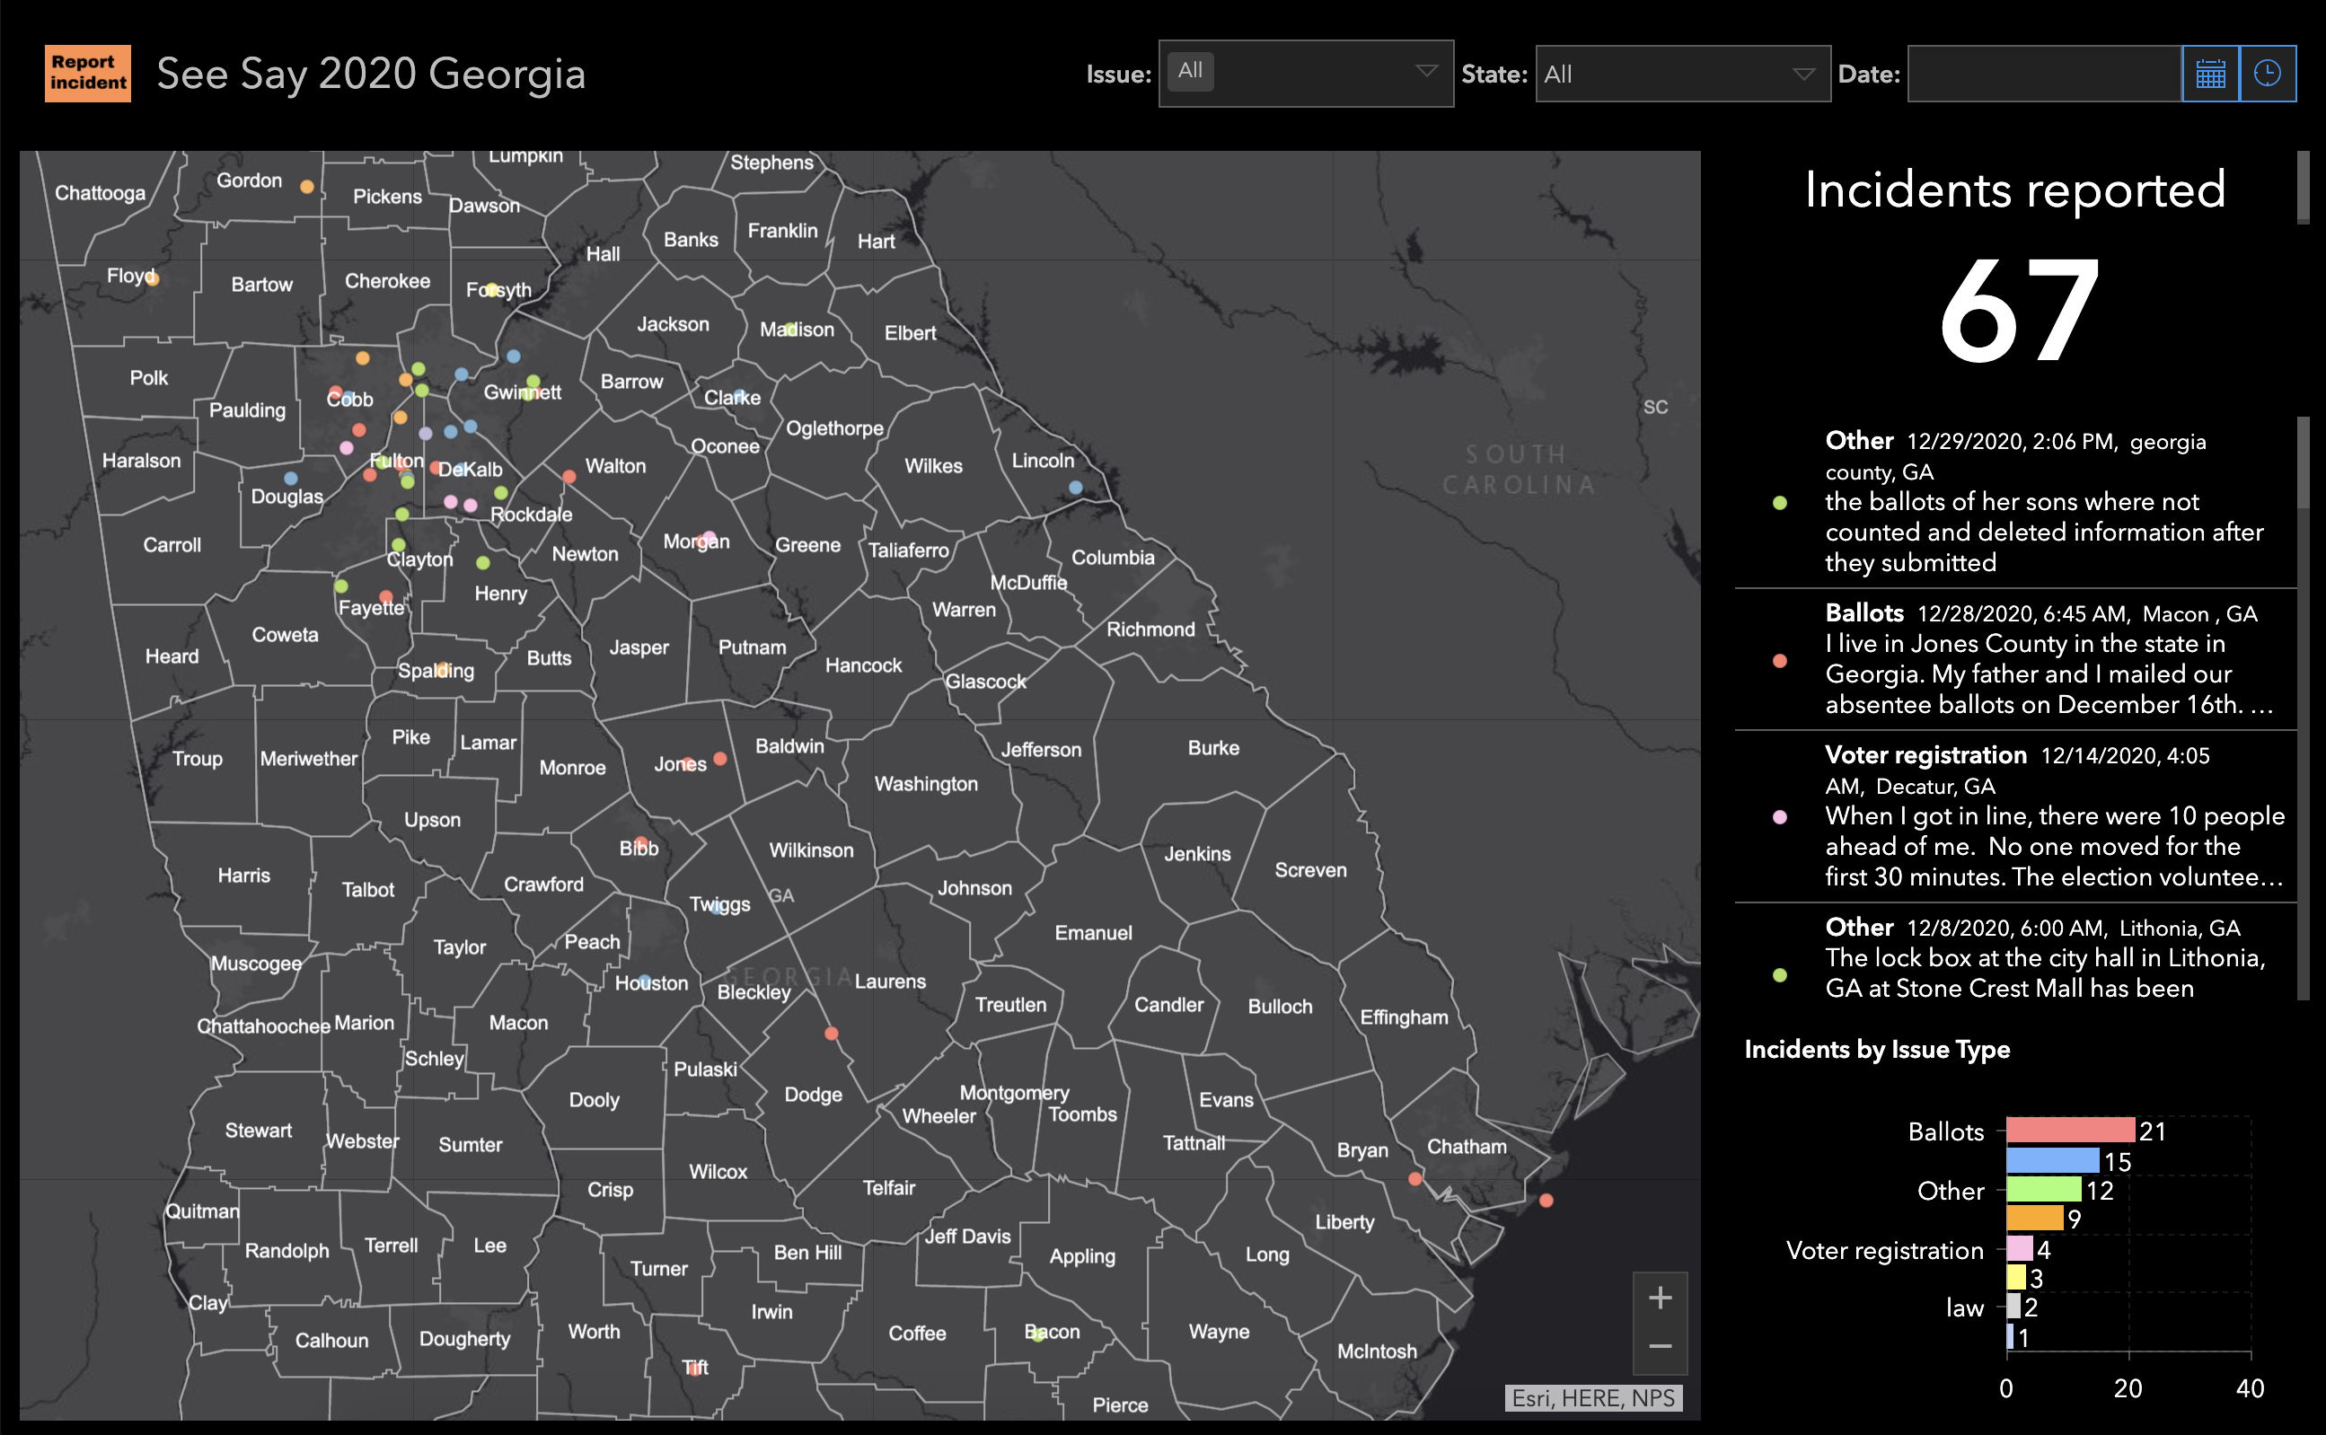Click the red incident dot in Jones county

[720, 758]
